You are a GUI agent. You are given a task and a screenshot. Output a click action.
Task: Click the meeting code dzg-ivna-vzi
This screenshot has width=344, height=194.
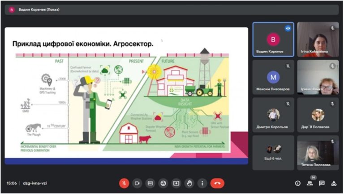35,183
